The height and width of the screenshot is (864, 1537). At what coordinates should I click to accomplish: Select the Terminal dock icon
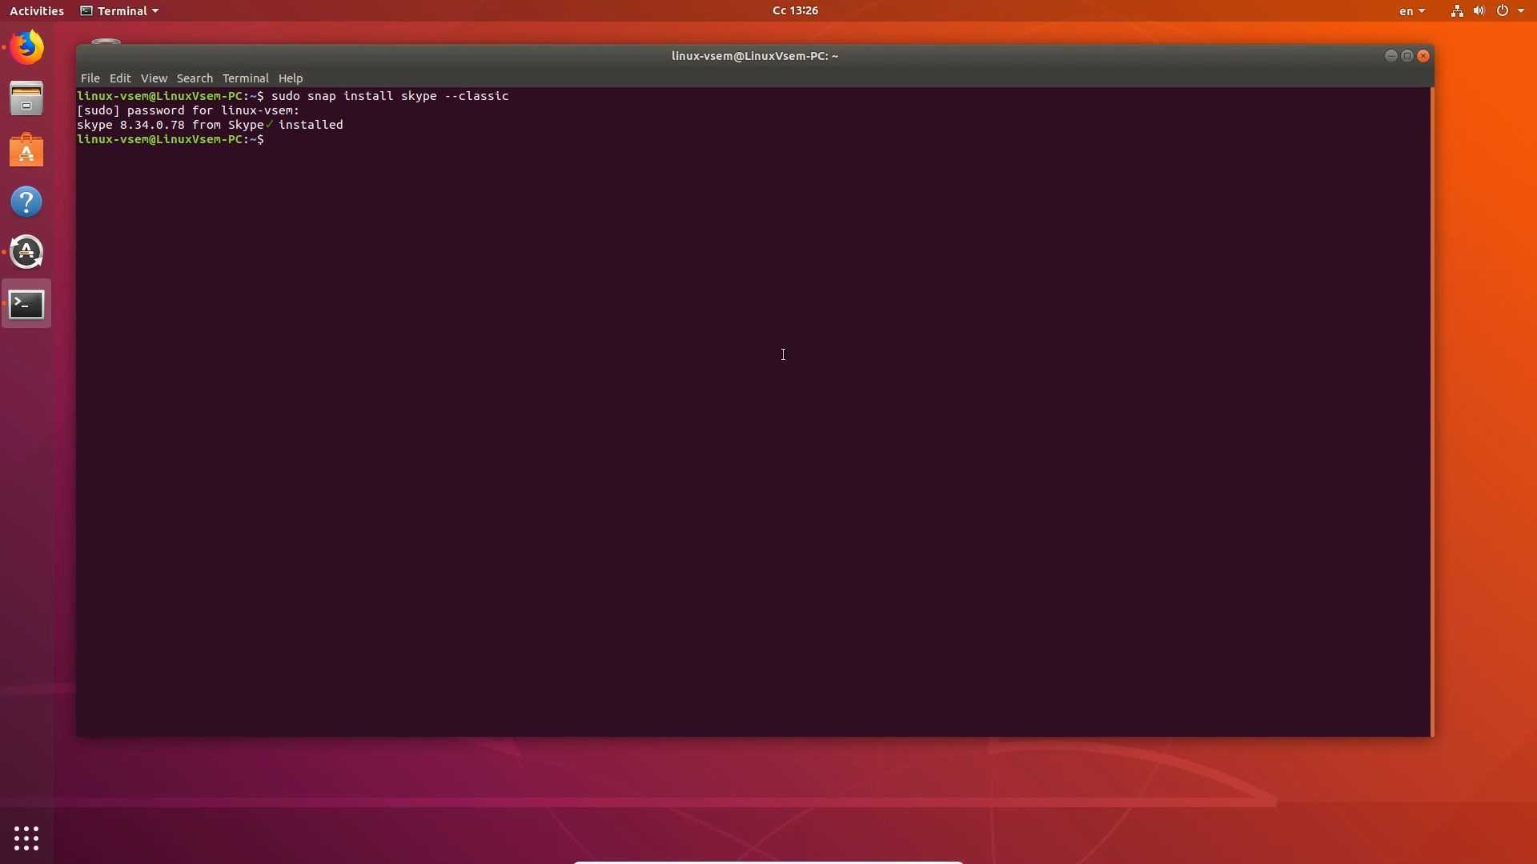click(x=26, y=304)
